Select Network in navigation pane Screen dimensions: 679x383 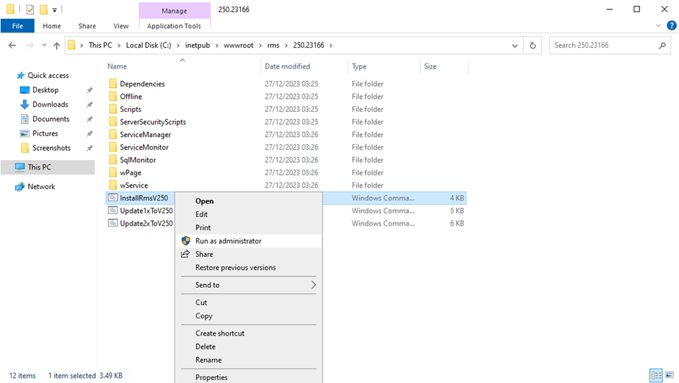[41, 187]
